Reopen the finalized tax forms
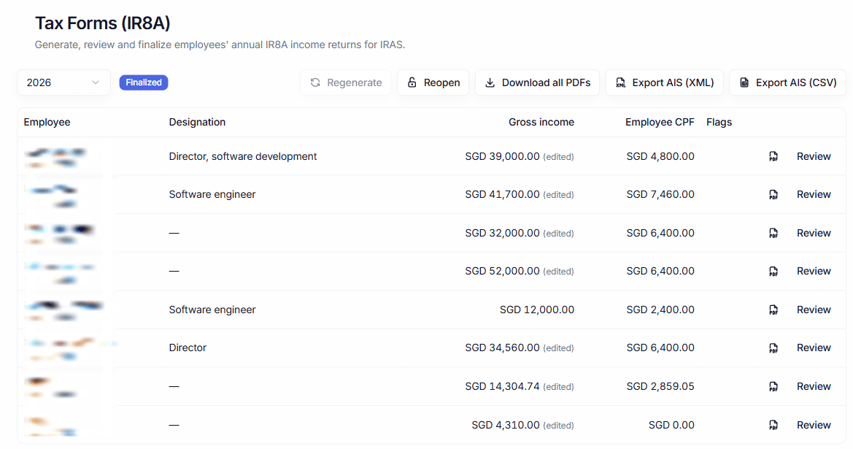The width and height of the screenshot is (853, 449). [433, 82]
